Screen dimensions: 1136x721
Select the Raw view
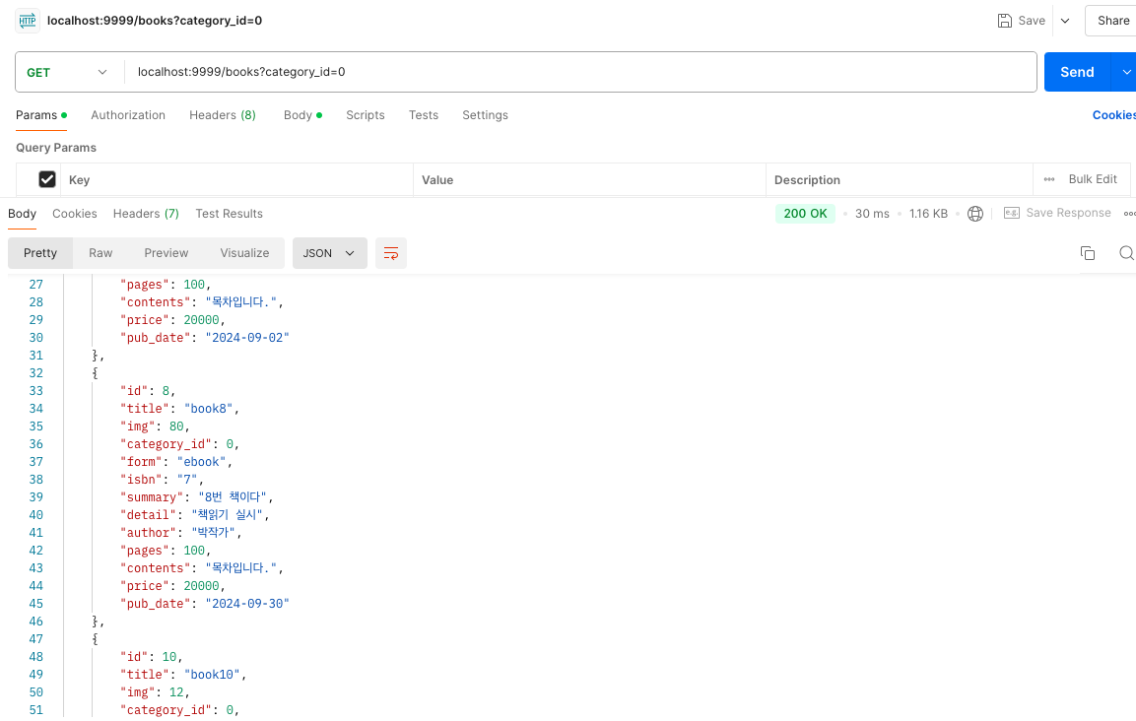[100, 253]
